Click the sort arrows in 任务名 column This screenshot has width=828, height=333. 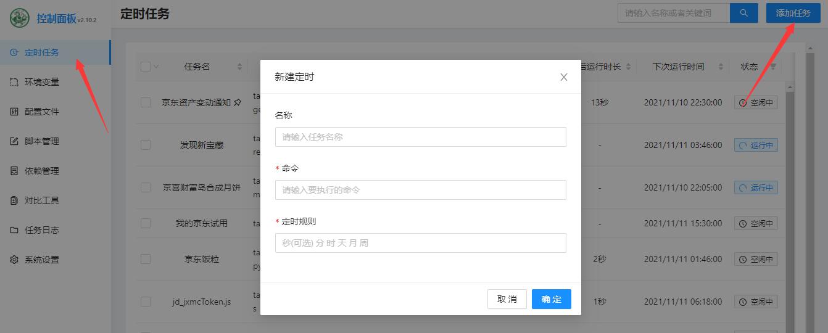click(239, 67)
